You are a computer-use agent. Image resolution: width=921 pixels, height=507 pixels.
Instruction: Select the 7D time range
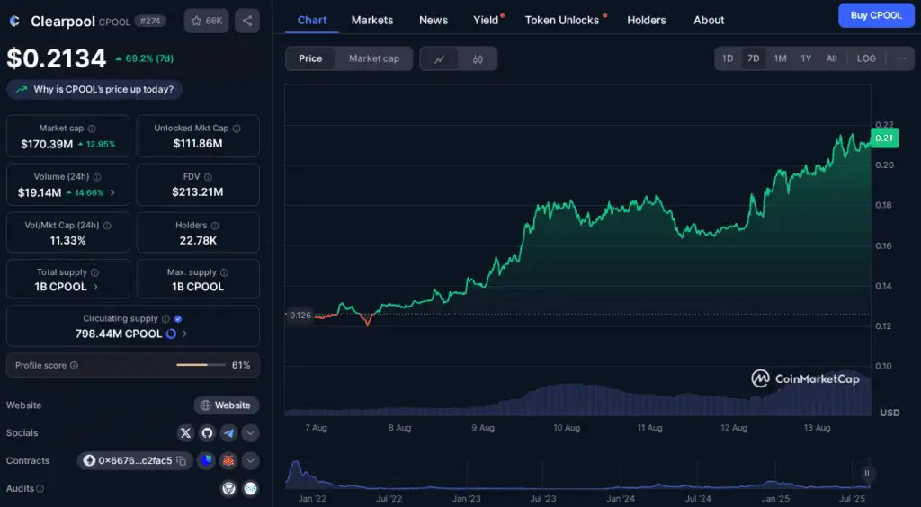(x=753, y=58)
